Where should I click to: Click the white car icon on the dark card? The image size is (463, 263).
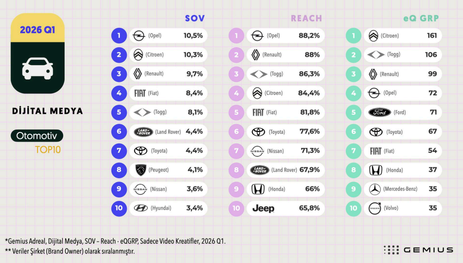(38, 69)
